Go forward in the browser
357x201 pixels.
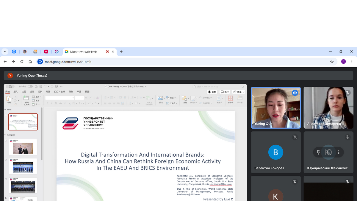(x=13, y=62)
